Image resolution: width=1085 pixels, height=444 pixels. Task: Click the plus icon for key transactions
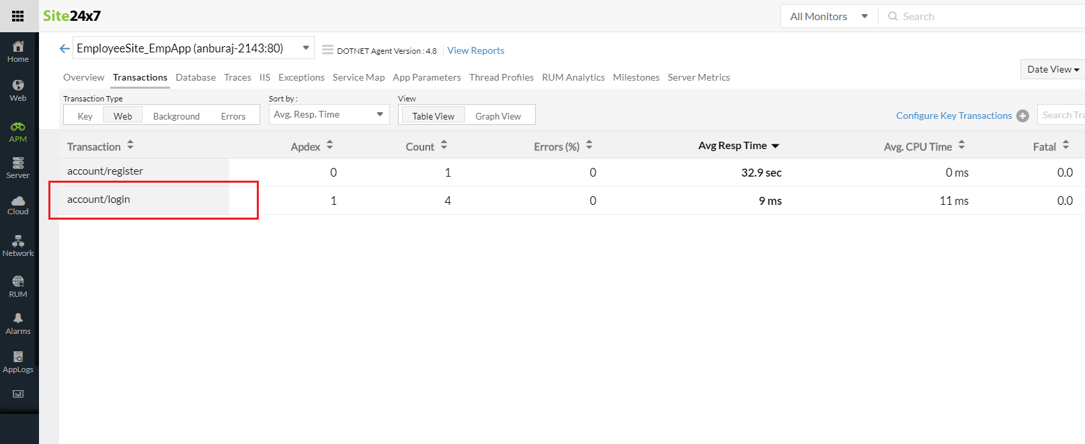tap(1022, 116)
